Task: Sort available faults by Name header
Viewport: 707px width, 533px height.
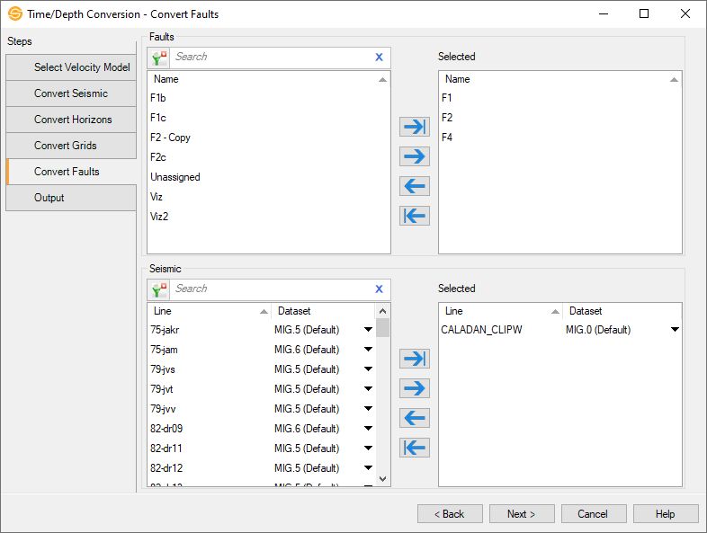Action: point(269,79)
